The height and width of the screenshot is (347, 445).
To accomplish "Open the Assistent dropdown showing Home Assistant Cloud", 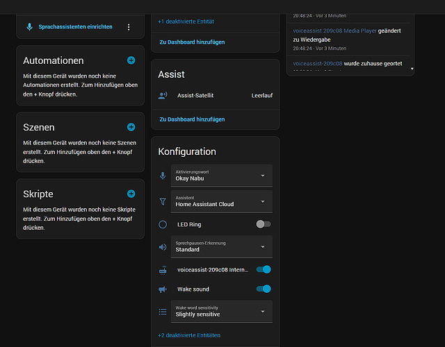I will click(222, 201).
